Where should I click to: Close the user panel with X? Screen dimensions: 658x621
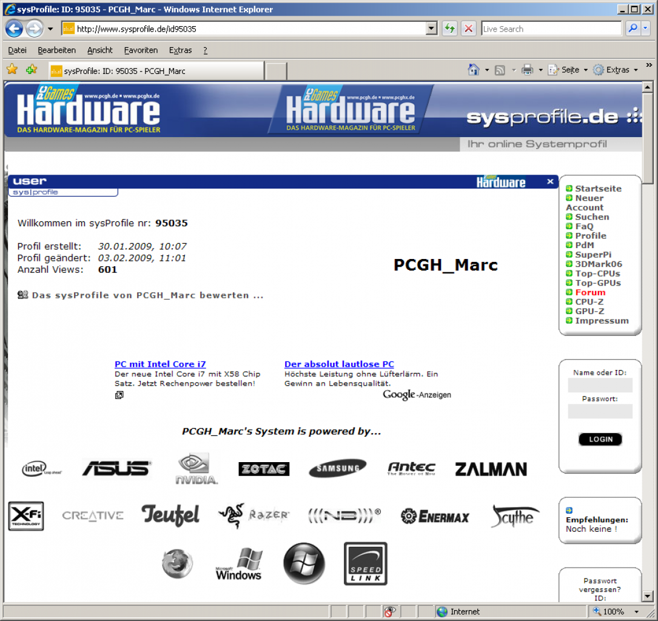(x=550, y=181)
